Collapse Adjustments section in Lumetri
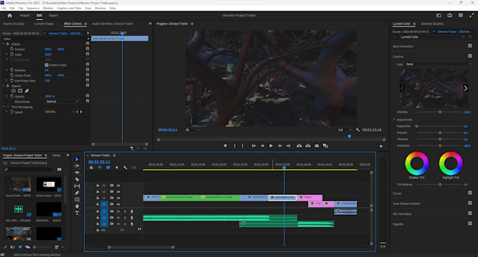This screenshot has height=257, width=478. click(x=394, y=119)
